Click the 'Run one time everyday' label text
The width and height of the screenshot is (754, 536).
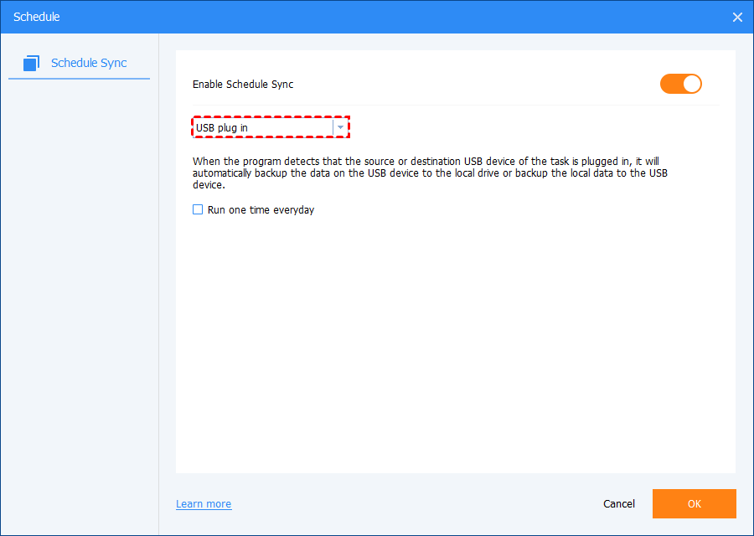(x=261, y=209)
